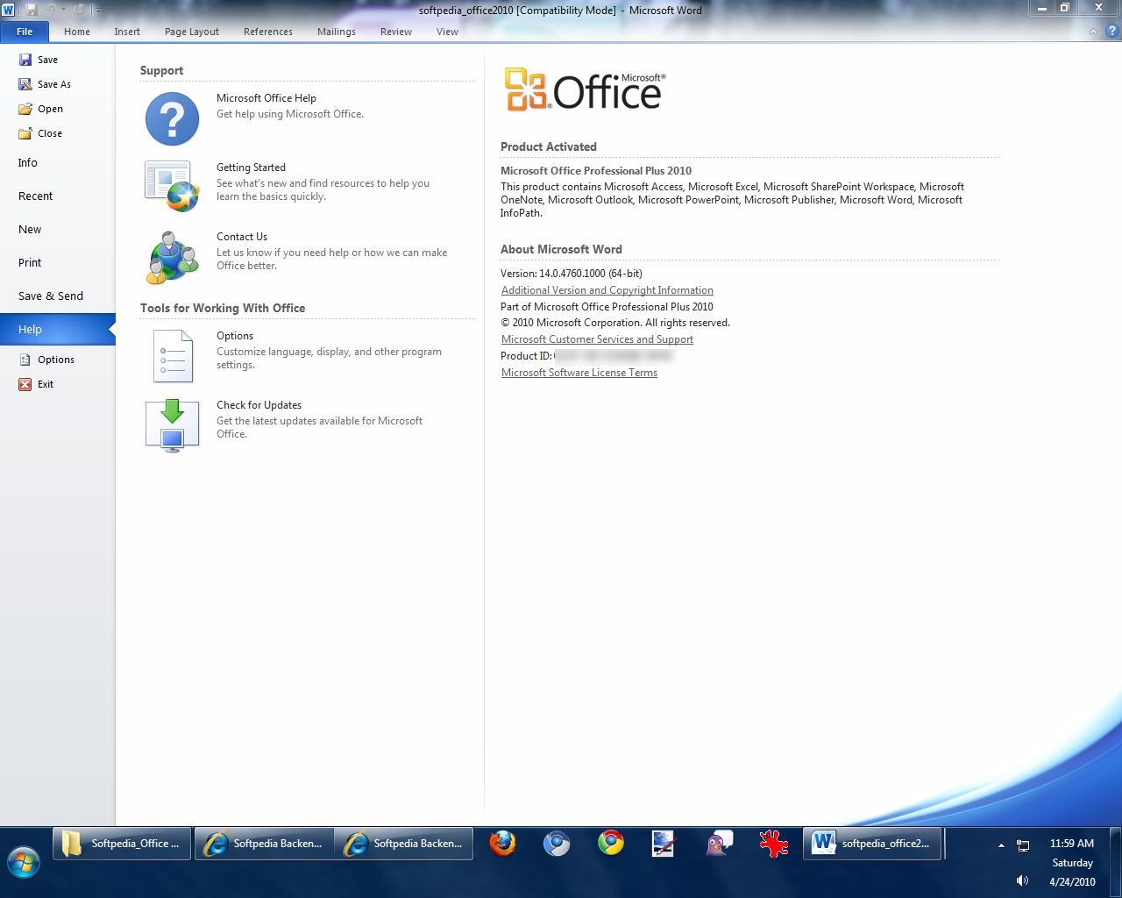This screenshot has width=1122, height=898.
Task: Open the Undo history dropdown arrow
Action: click(63, 10)
